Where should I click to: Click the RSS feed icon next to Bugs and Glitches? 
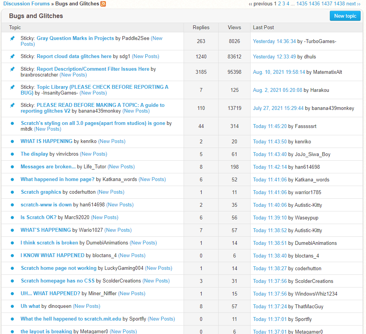pos(103,4)
